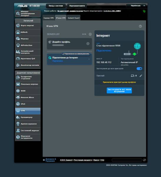
Task: Click the plus icon beside SERVER LIST
Action: click(90, 34)
